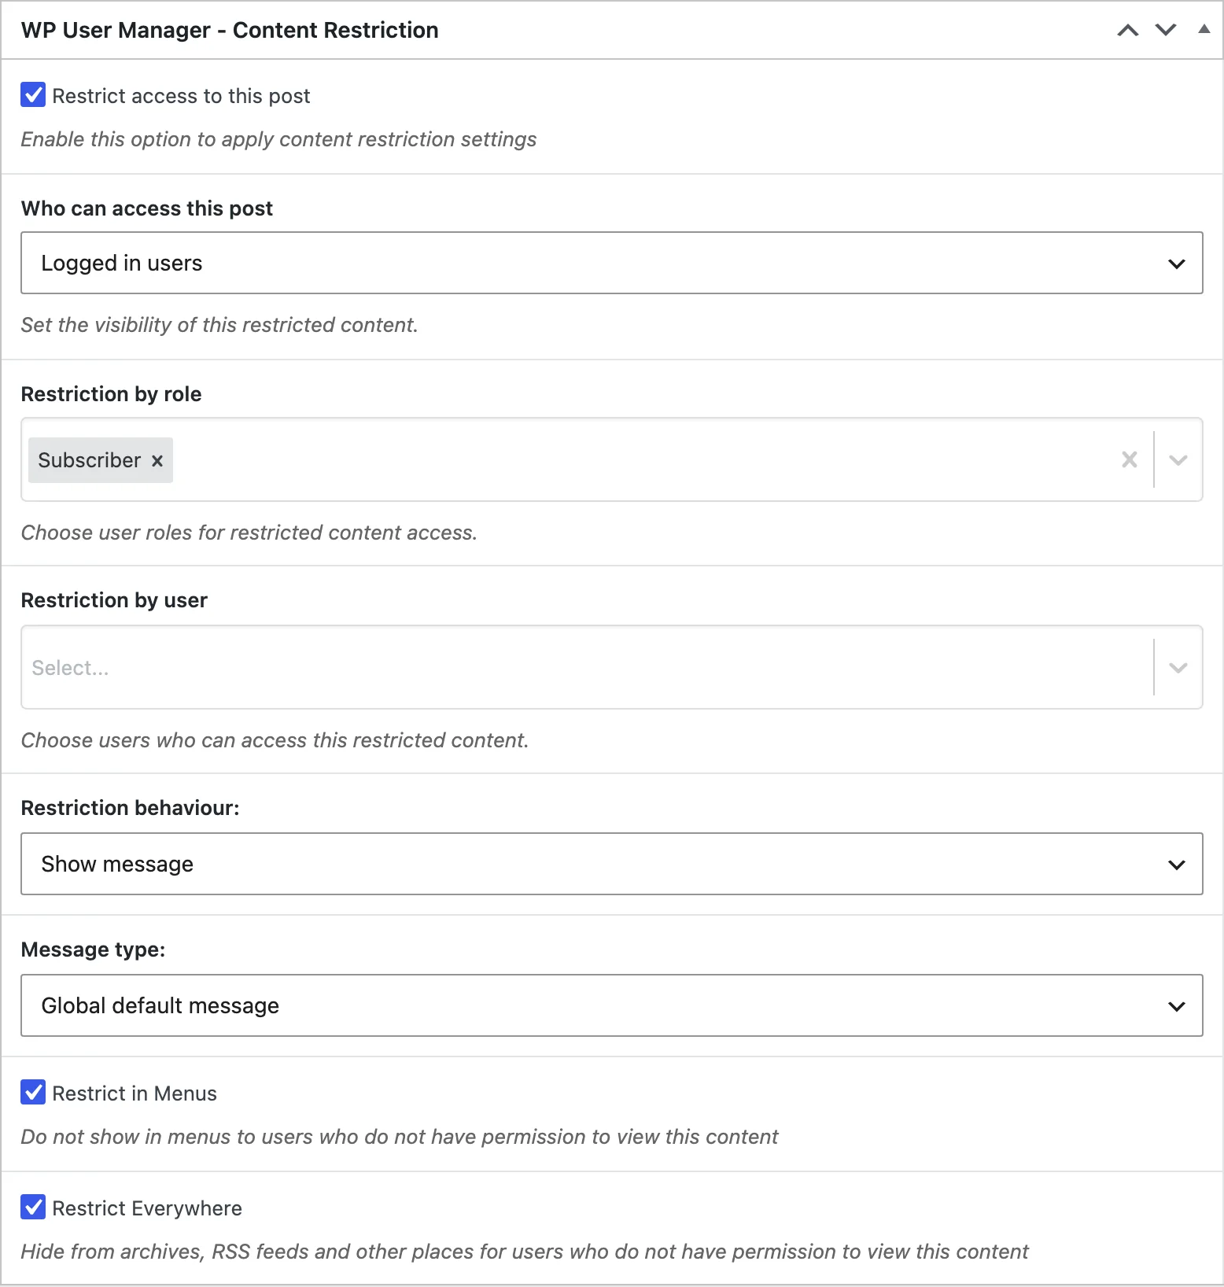Image resolution: width=1224 pixels, height=1287 pixels.
Task: Clear all selected roles
Action: [x=1130, y=459]
